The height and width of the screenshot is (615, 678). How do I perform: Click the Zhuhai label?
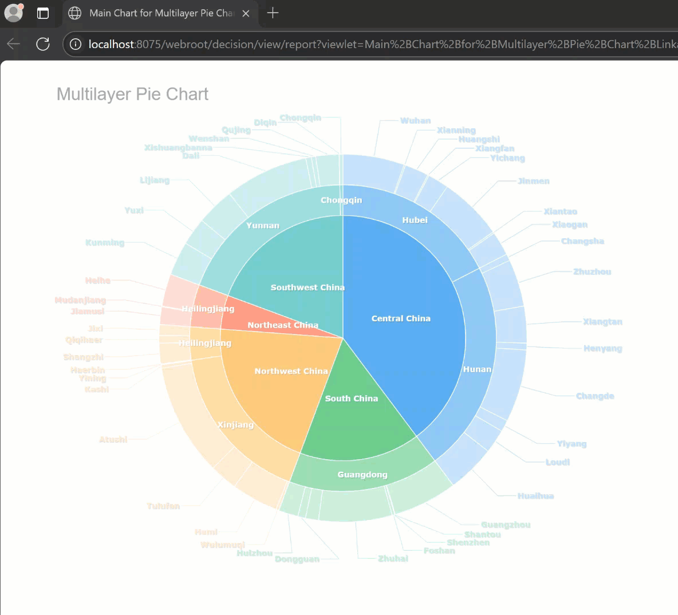[393, 559]
